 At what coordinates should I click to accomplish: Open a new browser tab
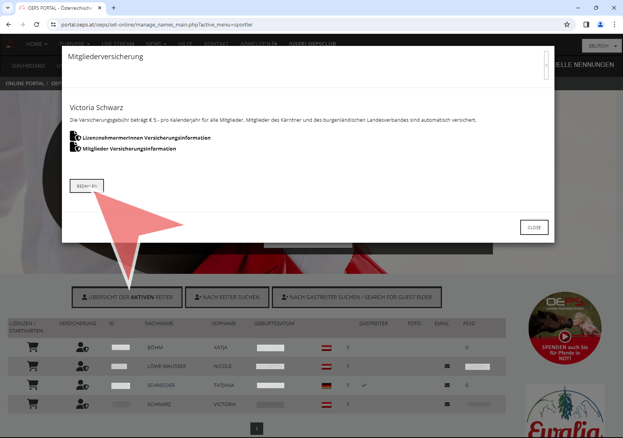pyautogui.click(x=114, y=8)
